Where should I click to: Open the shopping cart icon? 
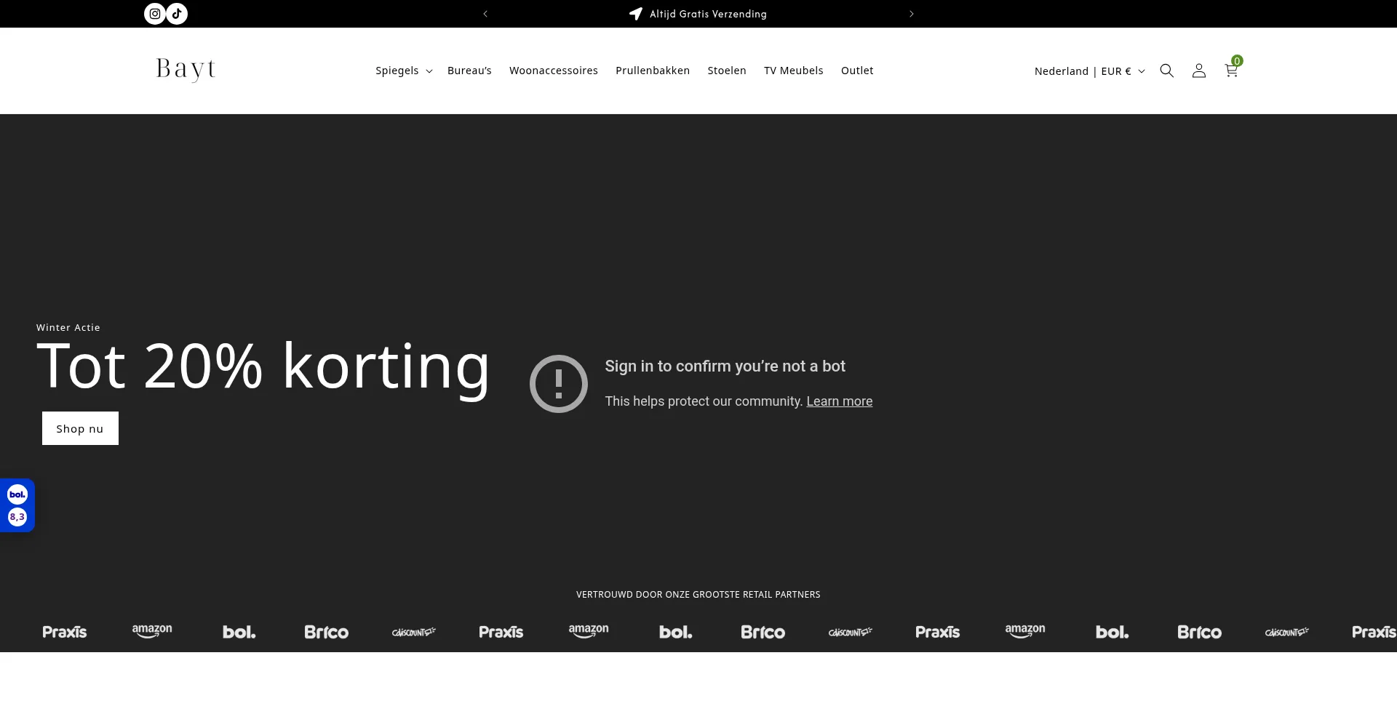point(1231,71)
